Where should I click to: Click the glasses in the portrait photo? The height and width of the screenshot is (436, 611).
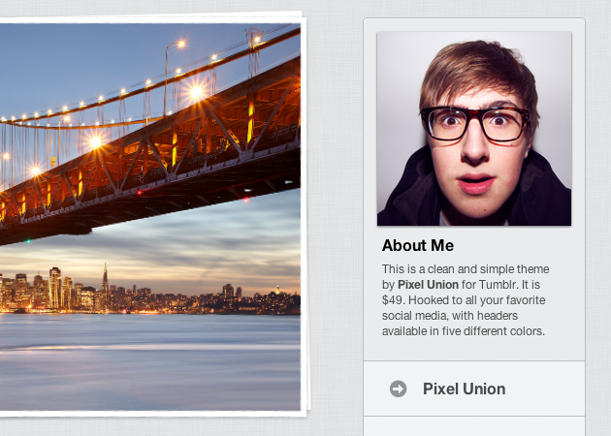coord(474,123)
